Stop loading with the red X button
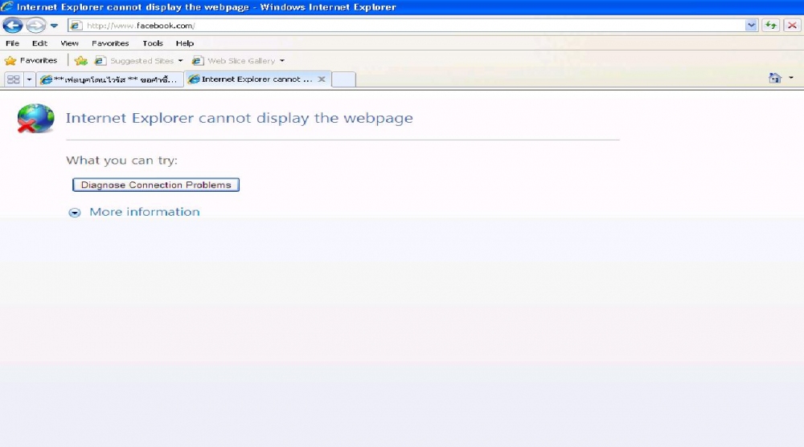 click(x=792, y=25)
